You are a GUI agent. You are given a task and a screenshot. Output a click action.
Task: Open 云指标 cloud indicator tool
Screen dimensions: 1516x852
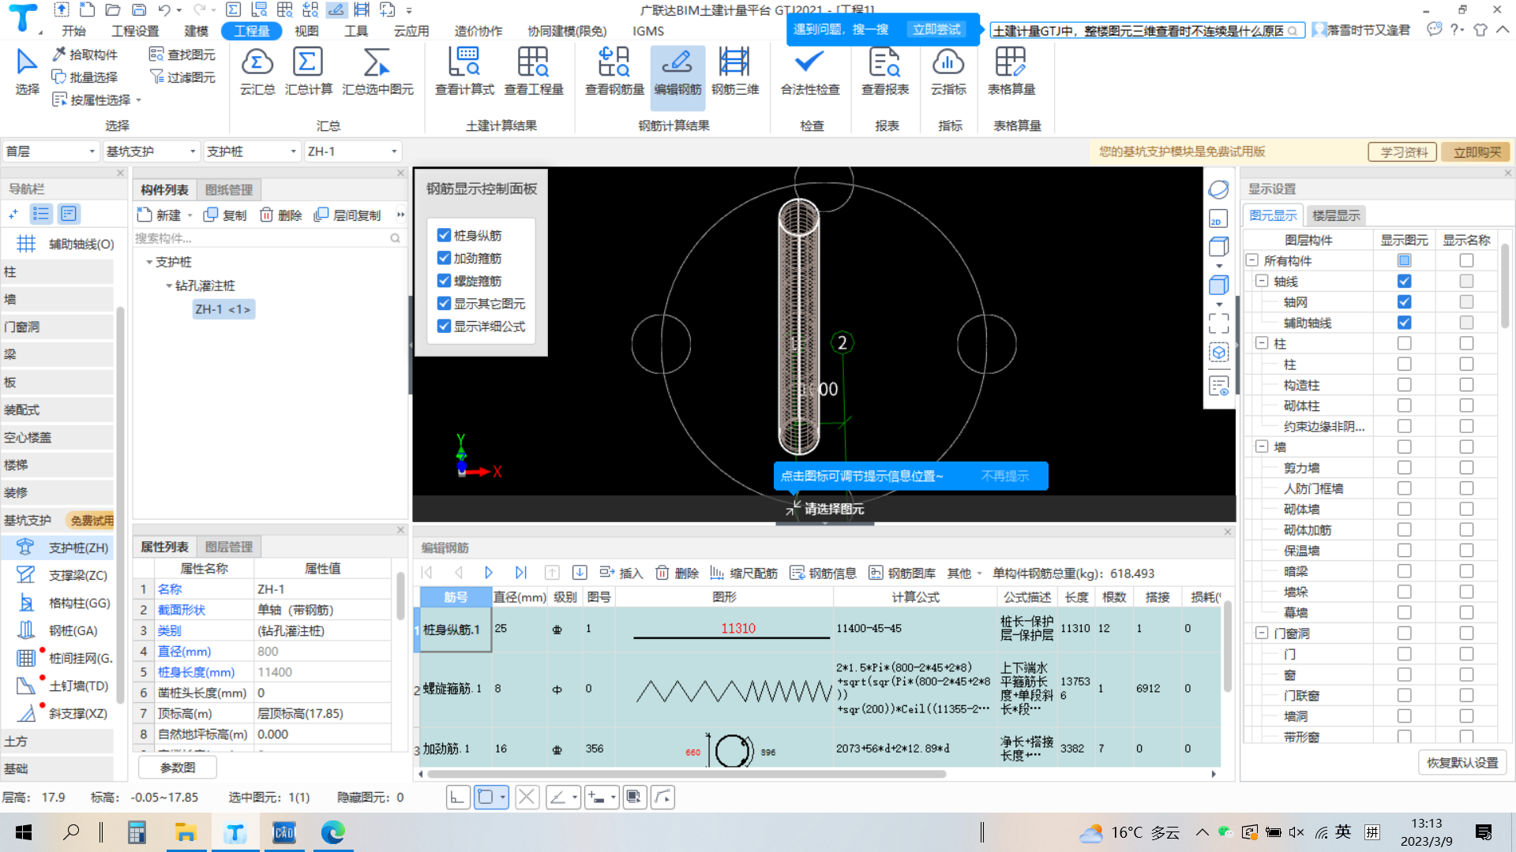click(948, 71)
